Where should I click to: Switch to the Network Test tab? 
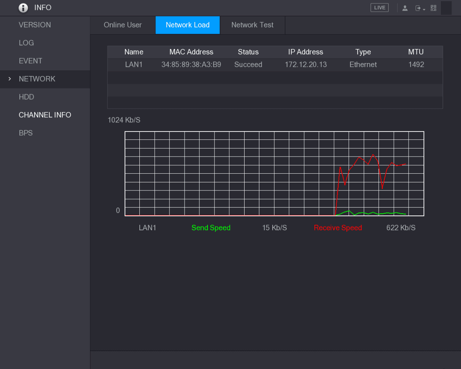[253, 25]
